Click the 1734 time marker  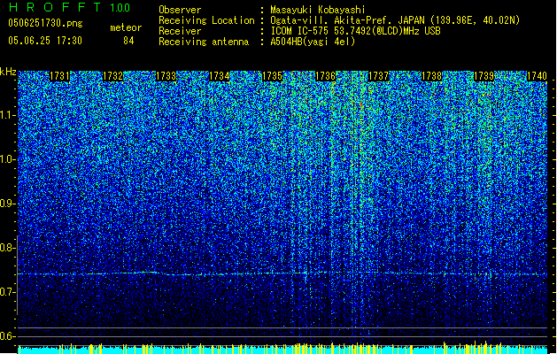coord(220,76)
